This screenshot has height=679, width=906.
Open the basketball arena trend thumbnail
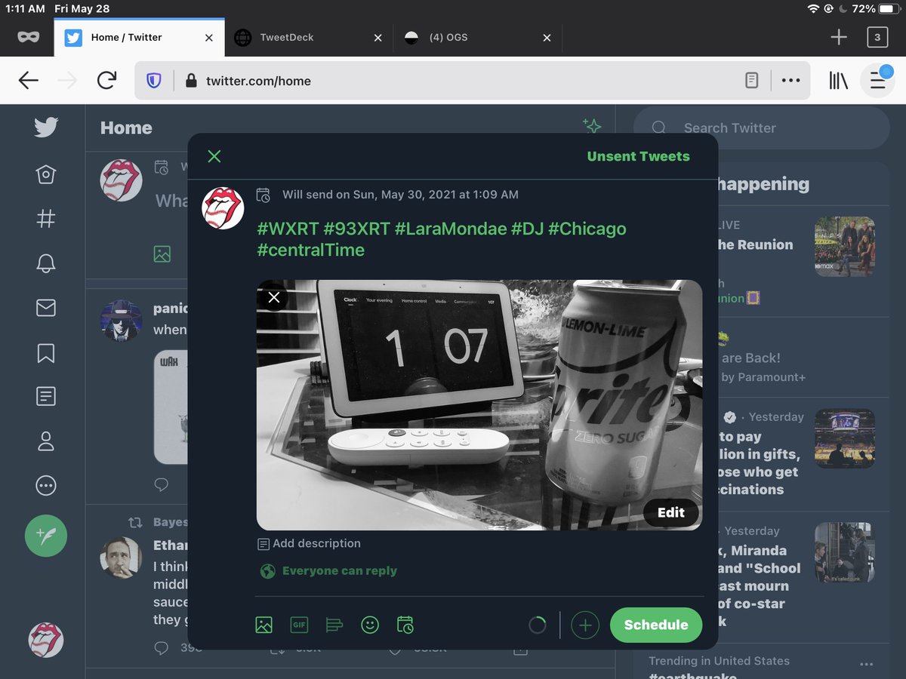(845, 438)
